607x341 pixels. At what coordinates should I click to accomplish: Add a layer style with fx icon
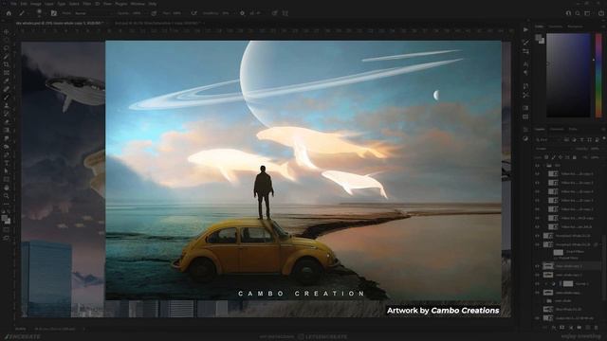554,328
